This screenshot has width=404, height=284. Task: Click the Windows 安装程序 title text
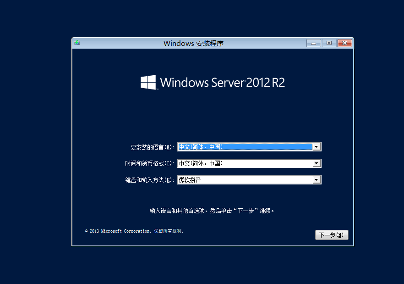coord(193,44)
